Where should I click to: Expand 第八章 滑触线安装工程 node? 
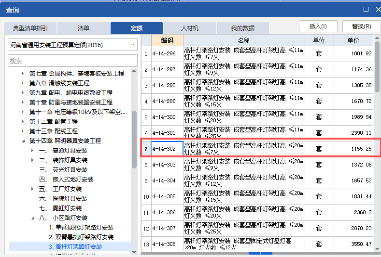click(x=22, y=83)
